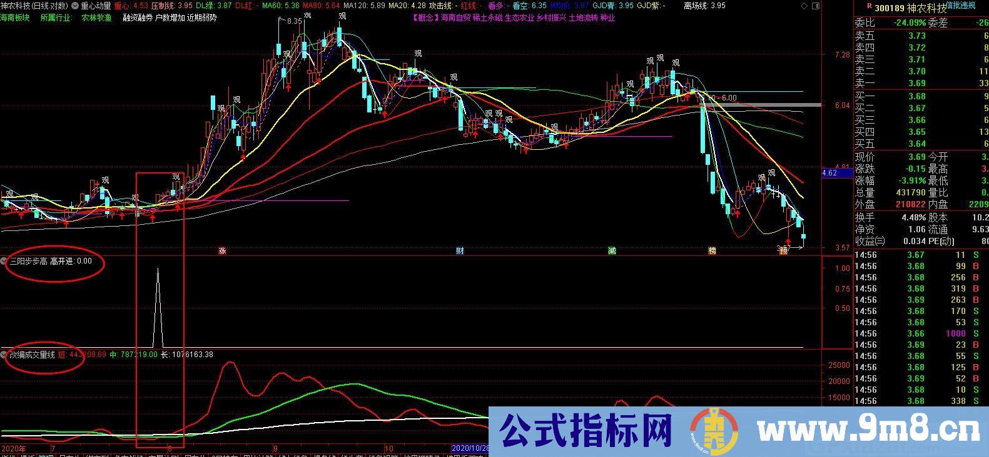
Task: Select the 买五 3.64 order row
Action: (921, 144)
